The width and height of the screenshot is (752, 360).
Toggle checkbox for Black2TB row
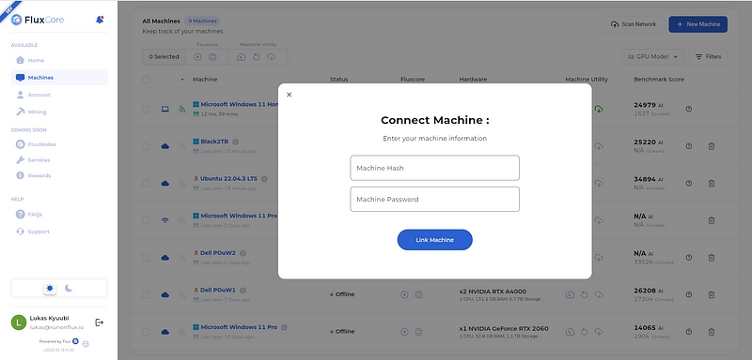coord(146,146)
